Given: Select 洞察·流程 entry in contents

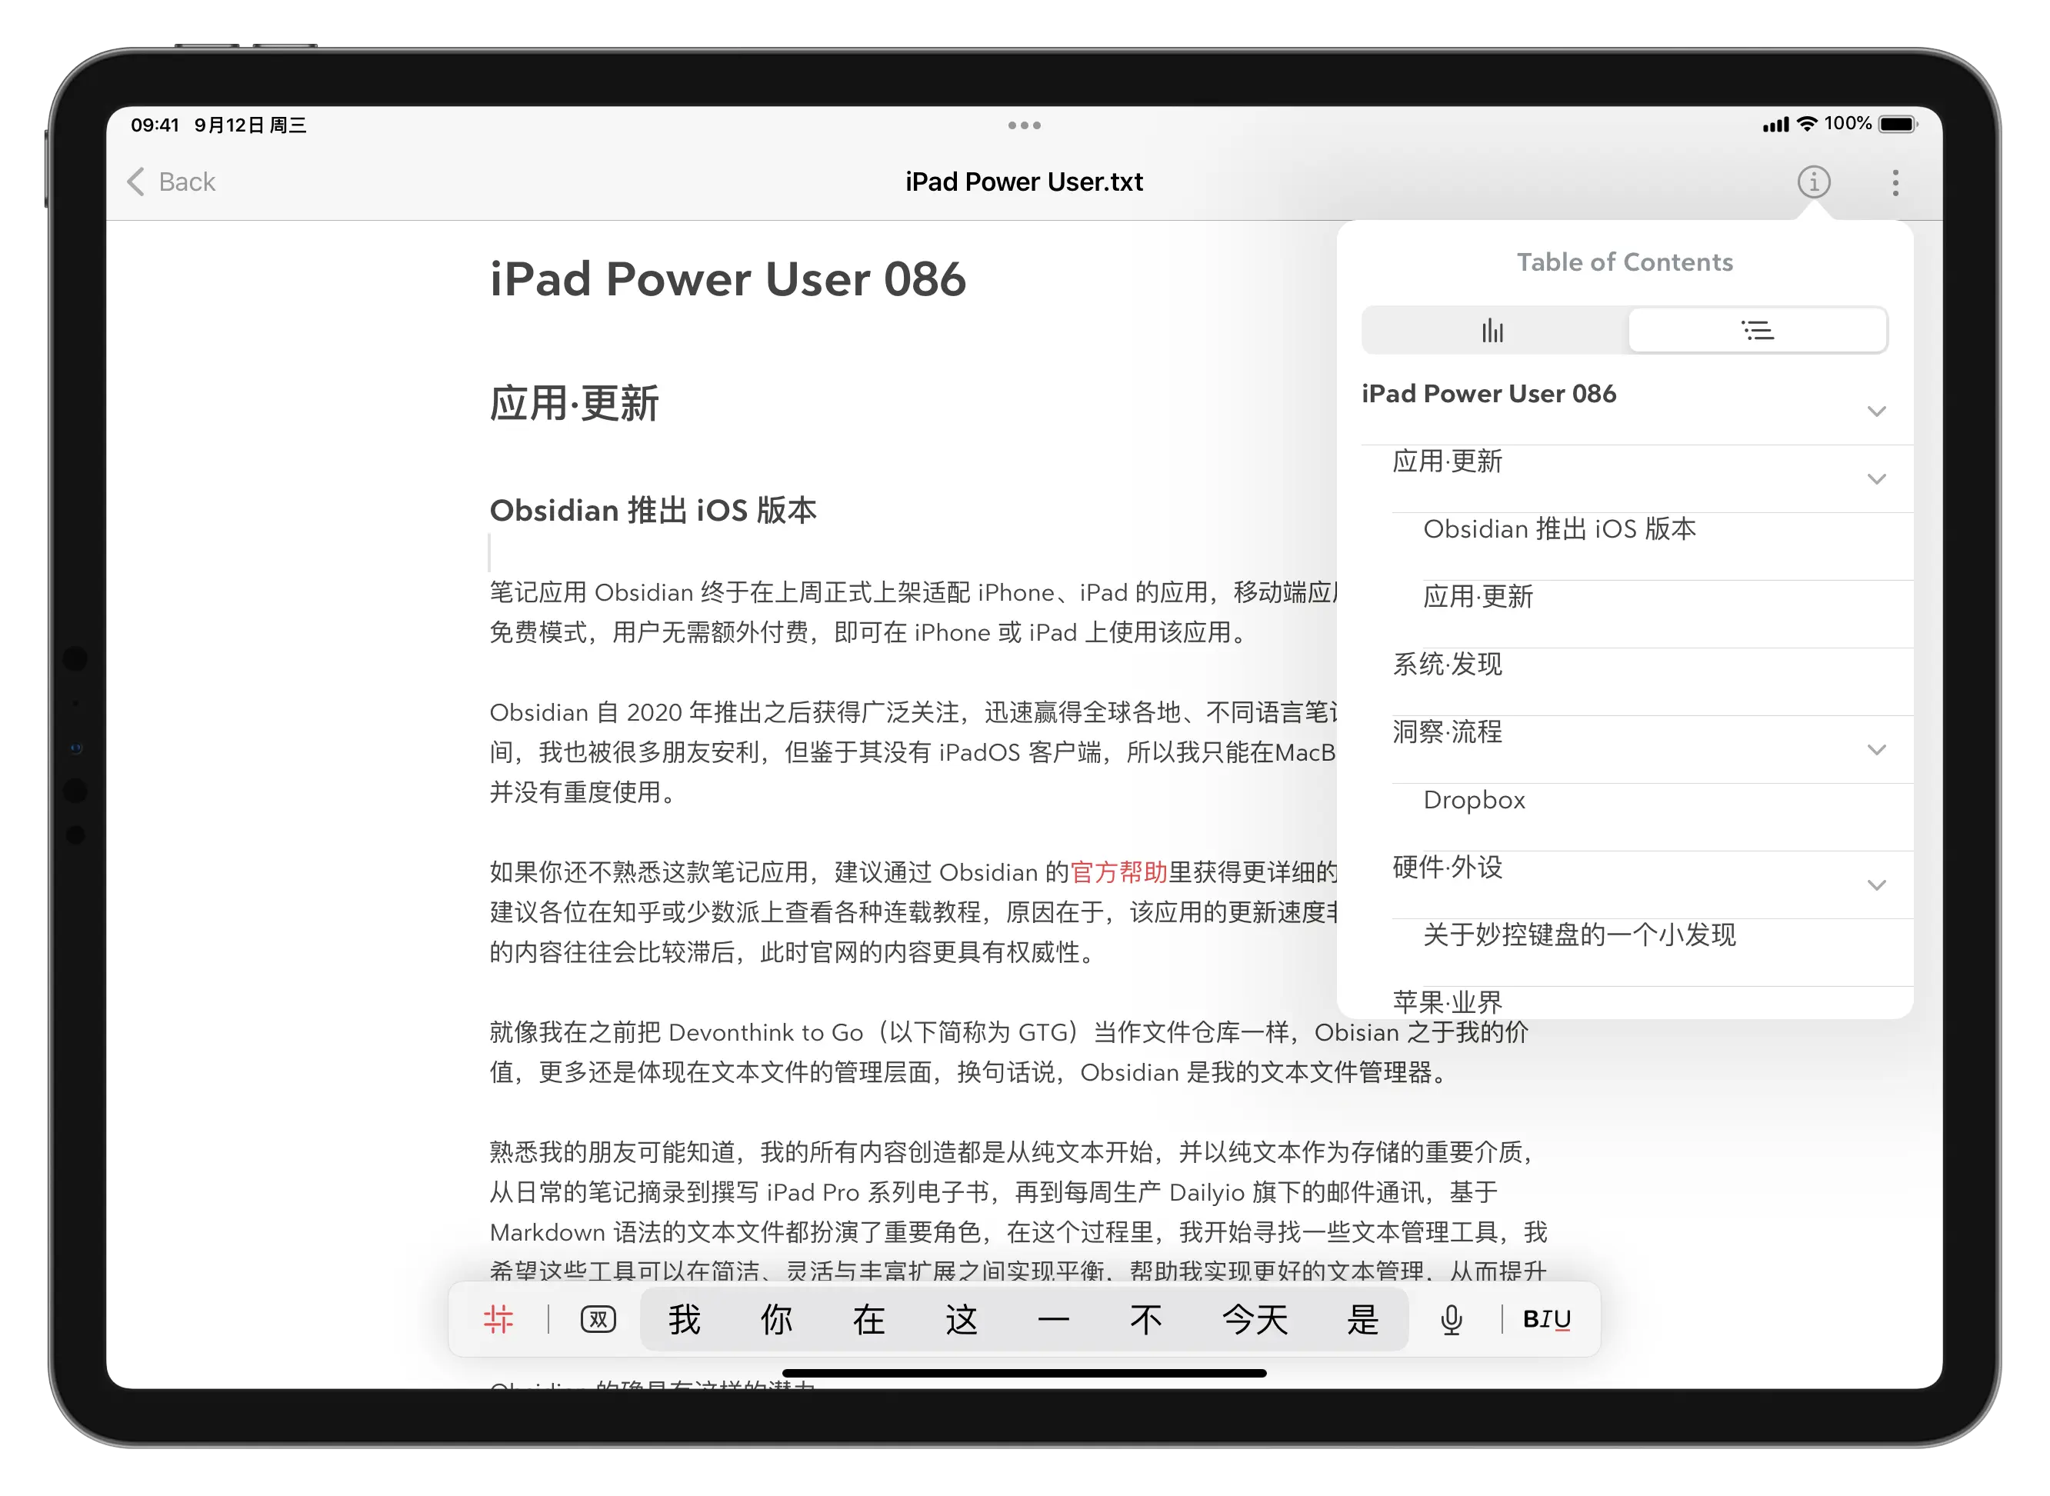Looking at the screenshot, I should 1447,731.
